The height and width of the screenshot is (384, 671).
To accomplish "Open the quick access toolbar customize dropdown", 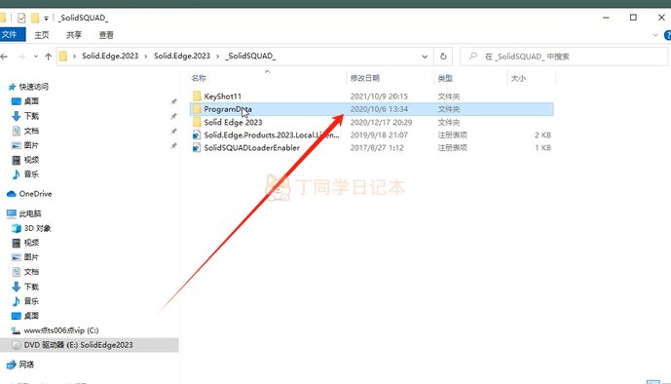I will [46, 19].
